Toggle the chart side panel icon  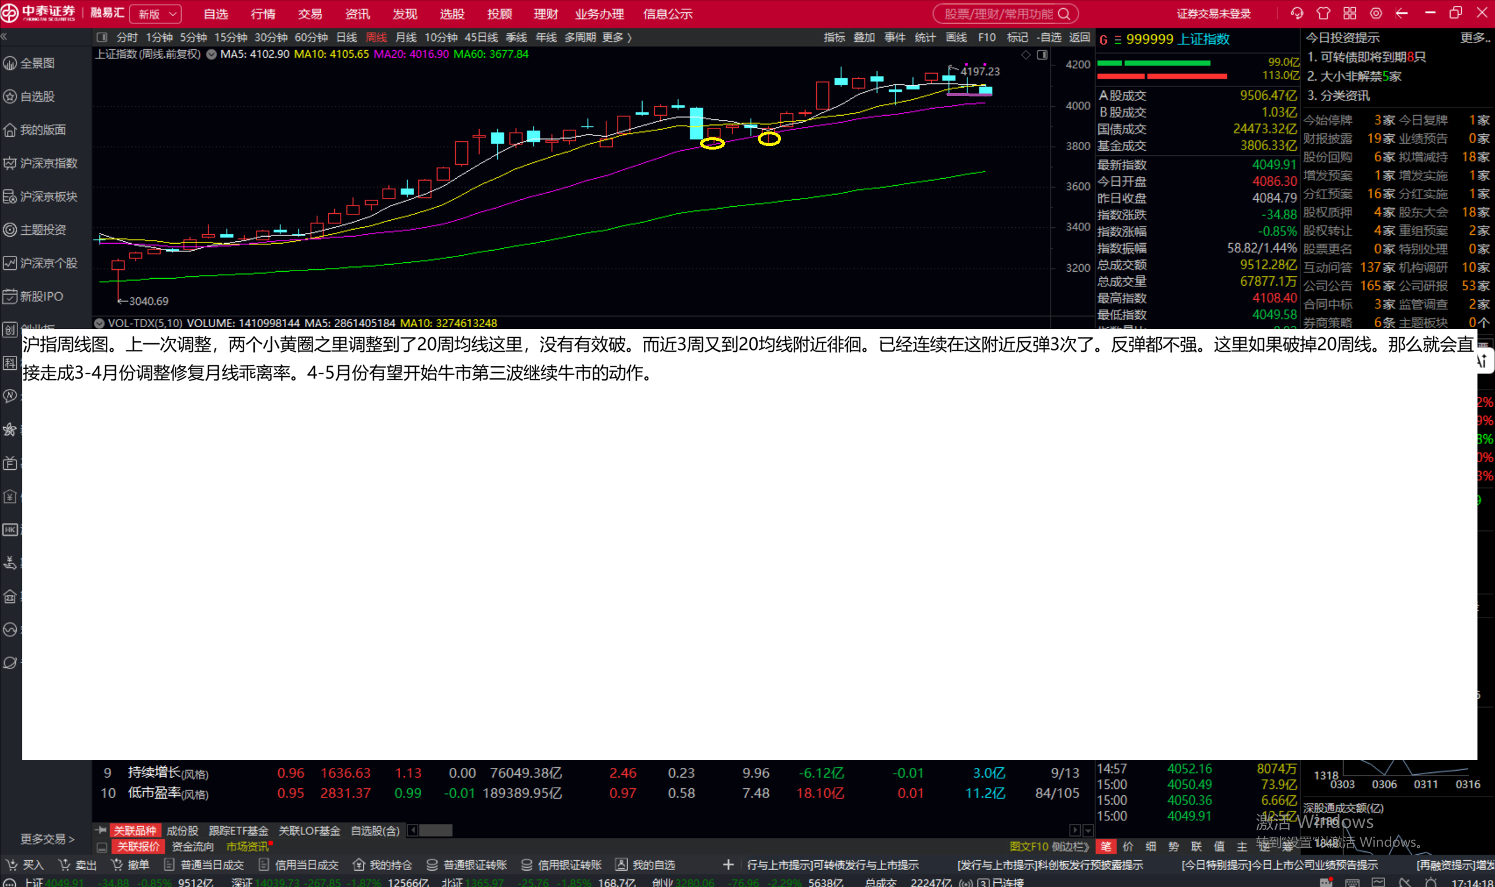[1042, 55]
